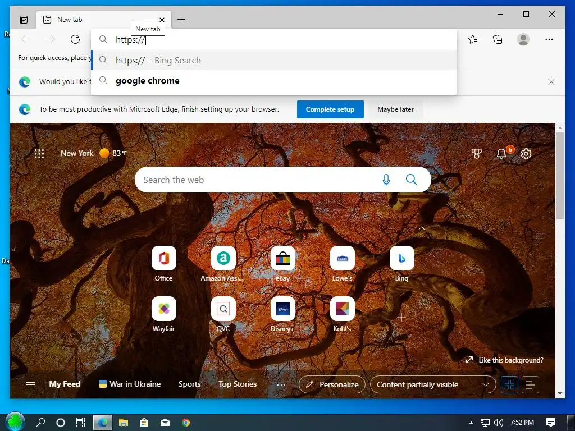Select the New tab browser tab
This screenshot has height=431, width=575.
(x=104, y=20)
